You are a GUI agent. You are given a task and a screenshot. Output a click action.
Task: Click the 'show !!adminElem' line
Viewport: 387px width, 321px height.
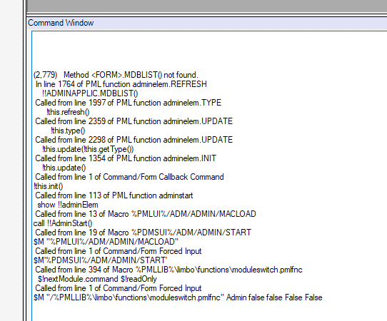click(x=68, y=205)
